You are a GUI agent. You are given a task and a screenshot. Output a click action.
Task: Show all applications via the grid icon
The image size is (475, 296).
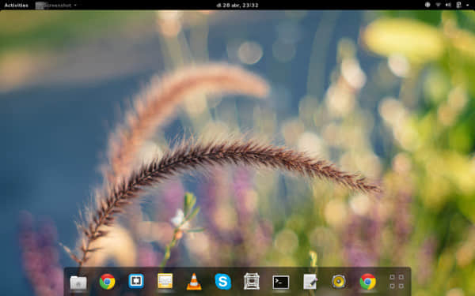click(x=397, y=282)
